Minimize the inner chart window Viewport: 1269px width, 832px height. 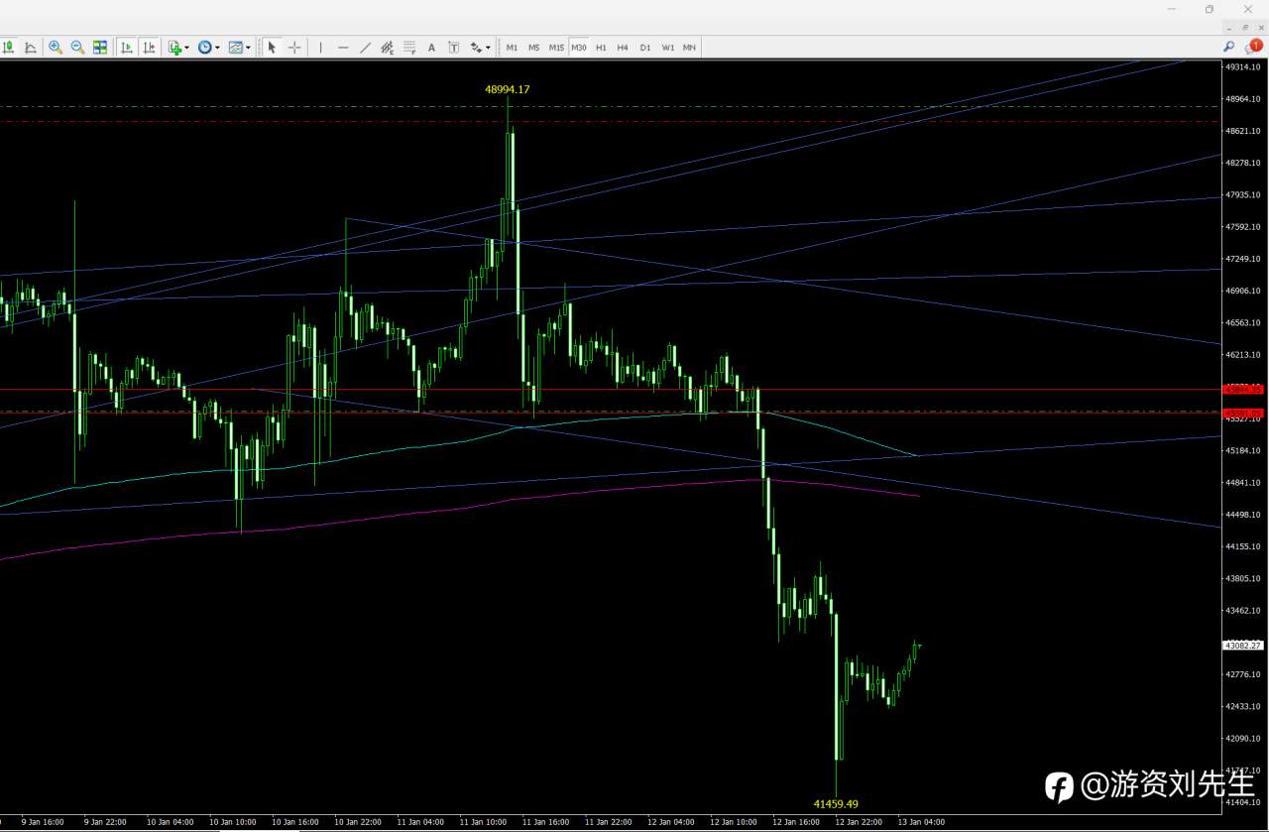point(1230,27)
